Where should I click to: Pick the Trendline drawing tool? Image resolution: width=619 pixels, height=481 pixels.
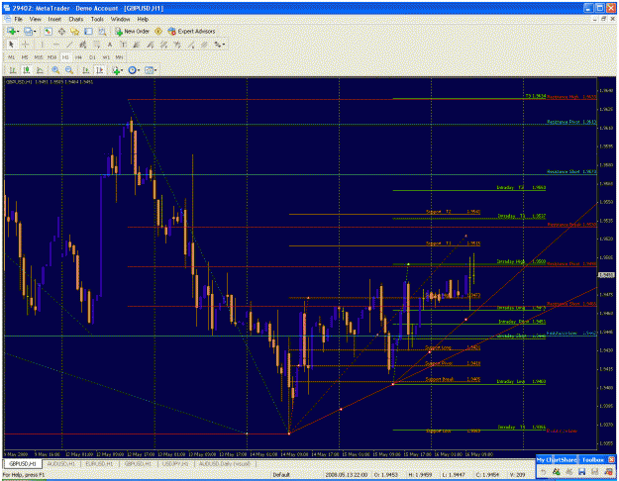point(69,45)
